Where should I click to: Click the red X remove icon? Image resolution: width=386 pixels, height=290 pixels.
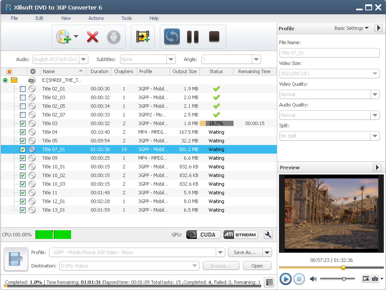pyautogui.click(x=92, y=37)
